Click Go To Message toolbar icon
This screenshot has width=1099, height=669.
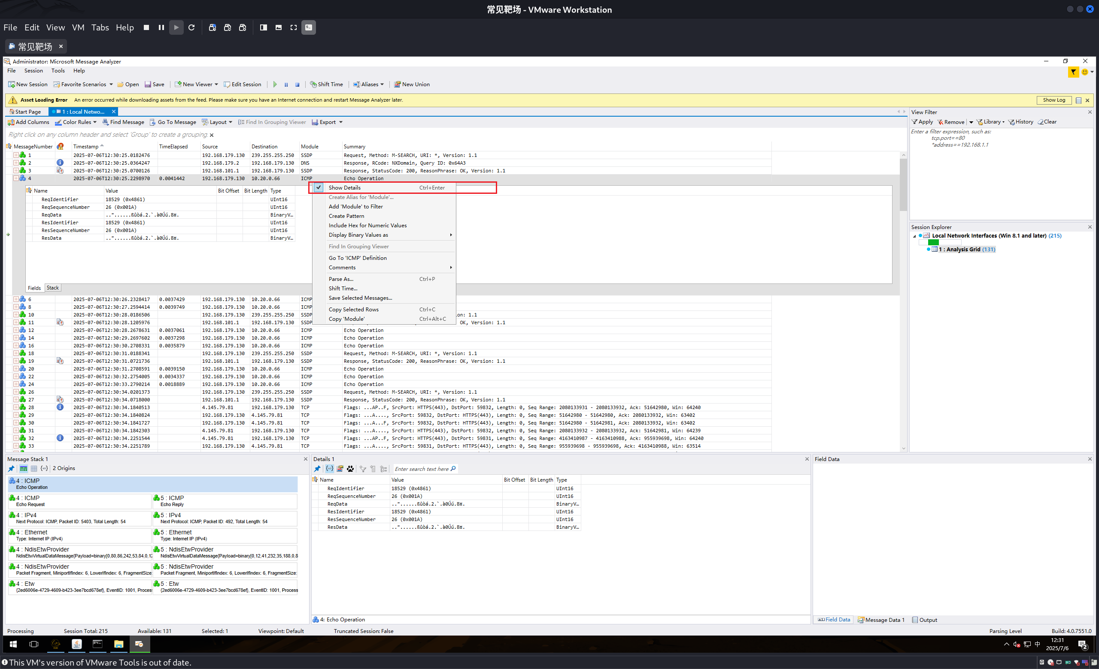click(x=152, y=122)
